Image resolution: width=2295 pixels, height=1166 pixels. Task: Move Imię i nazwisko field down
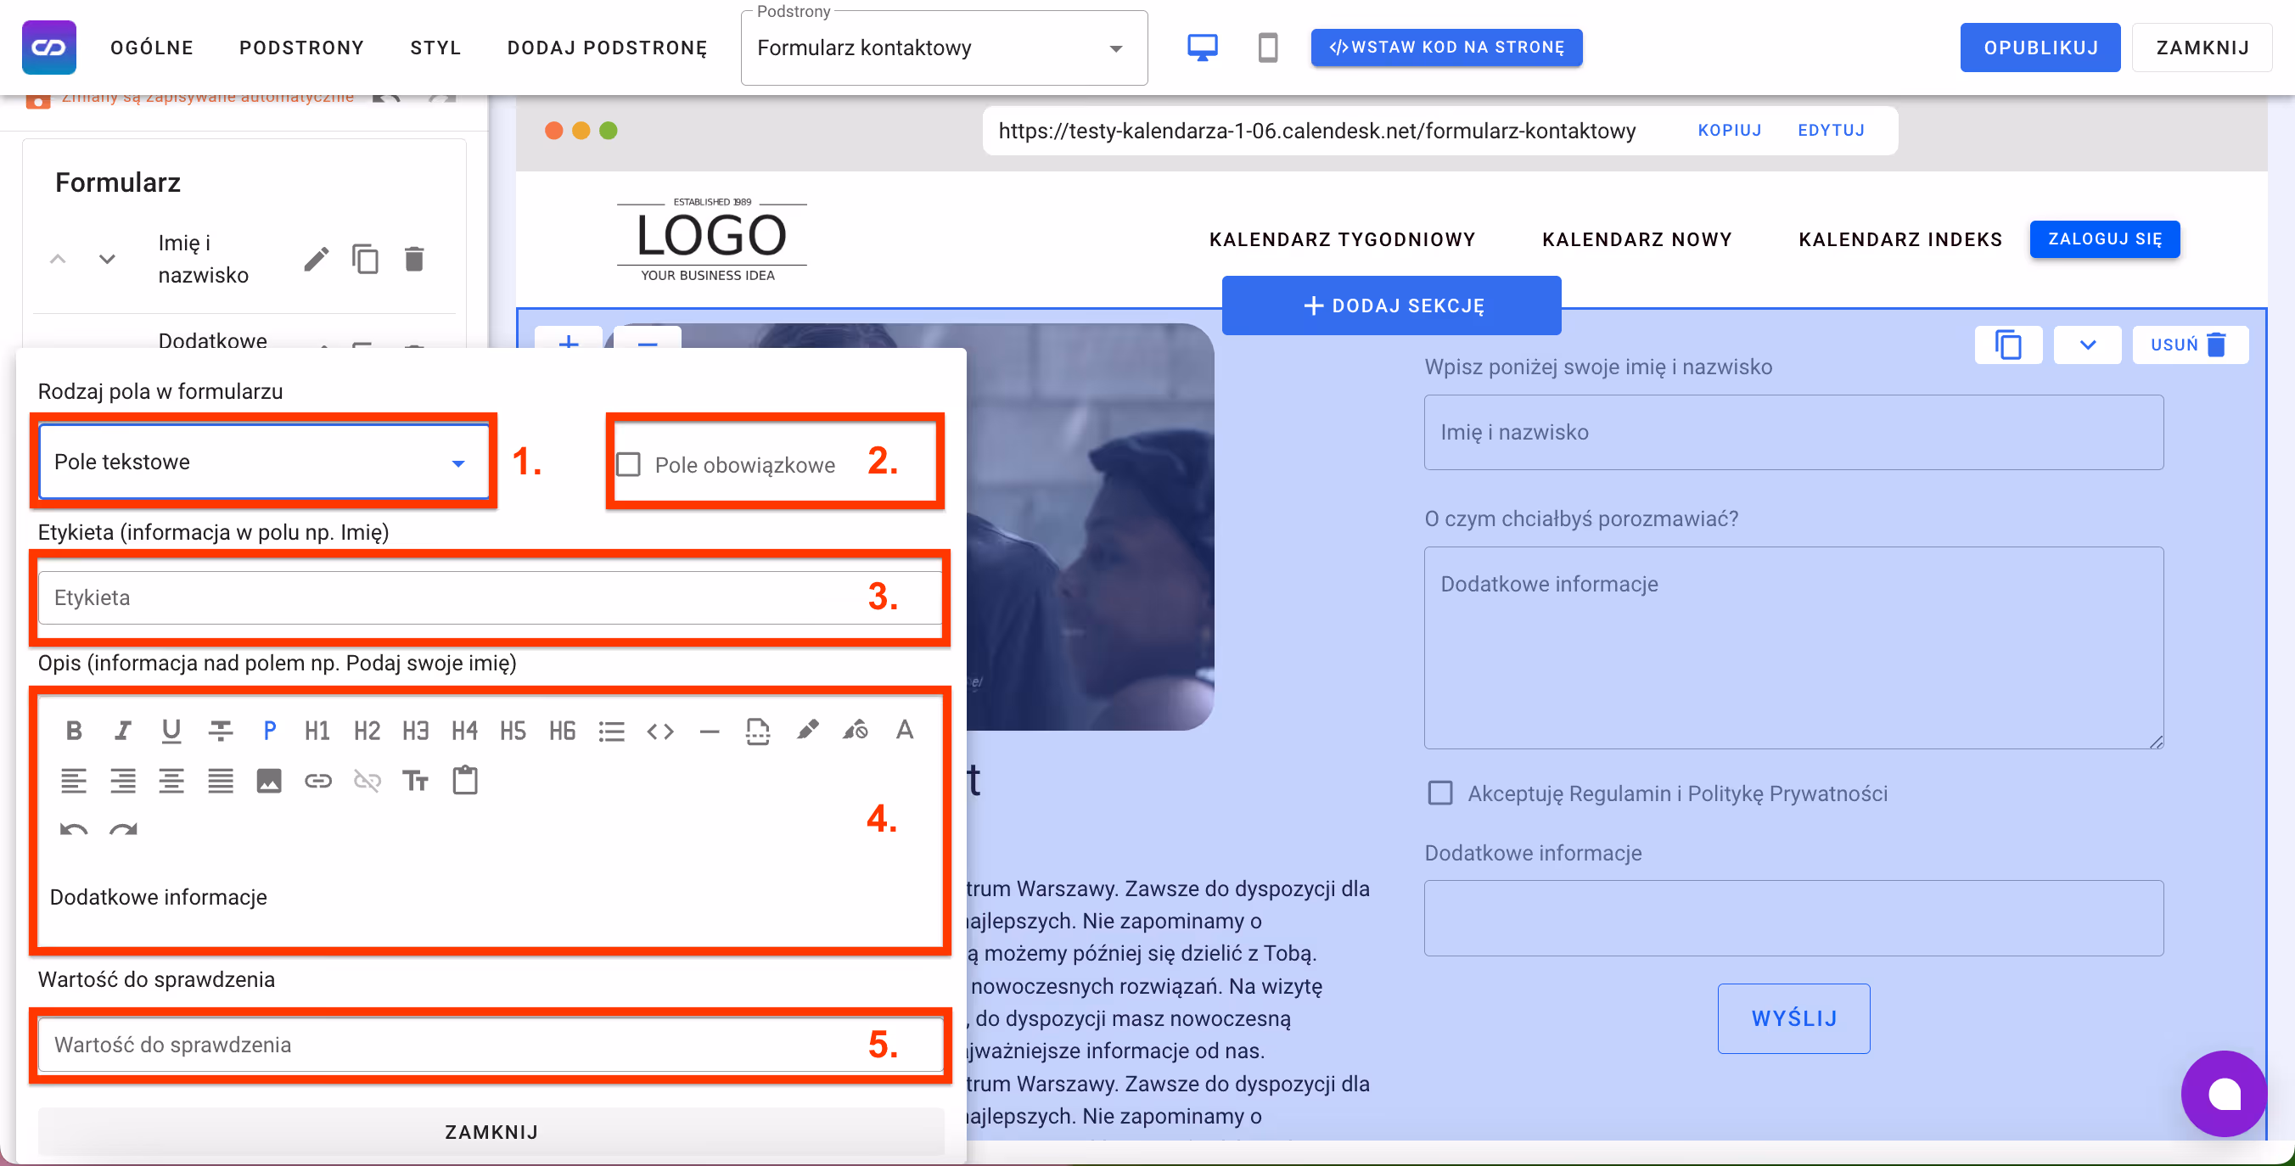(107, 259)
